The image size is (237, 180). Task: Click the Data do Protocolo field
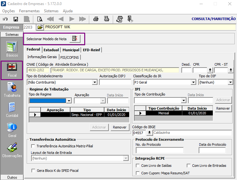tap(212, 150)
